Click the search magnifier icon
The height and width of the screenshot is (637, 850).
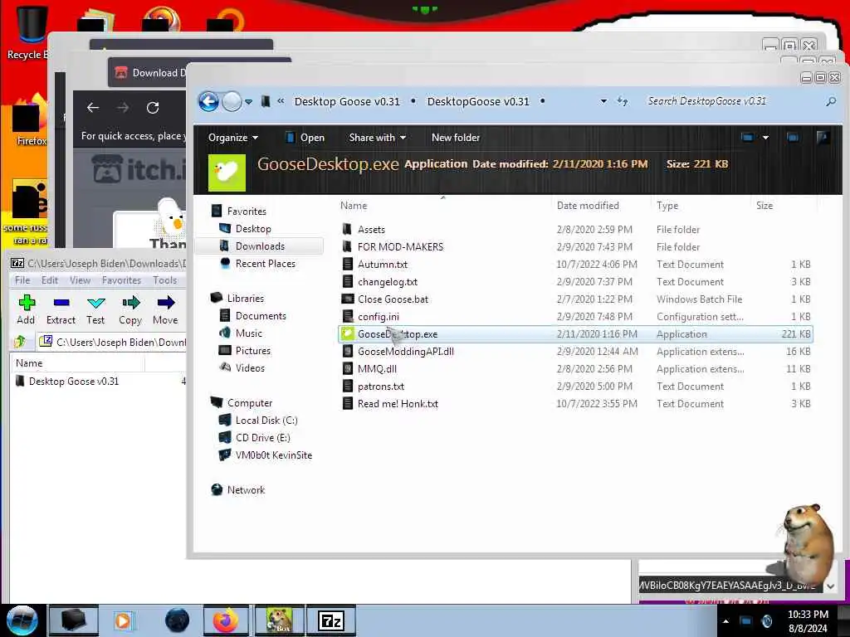pos(830,101)
